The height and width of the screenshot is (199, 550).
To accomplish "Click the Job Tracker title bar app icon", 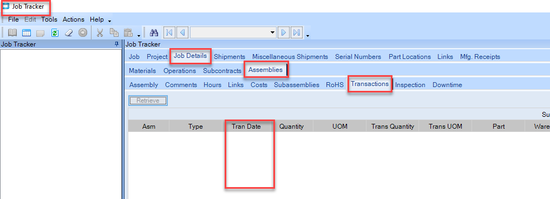I will [x=6, y=6].
